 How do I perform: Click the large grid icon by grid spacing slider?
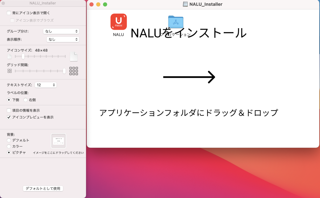click(x=74, y=71)
